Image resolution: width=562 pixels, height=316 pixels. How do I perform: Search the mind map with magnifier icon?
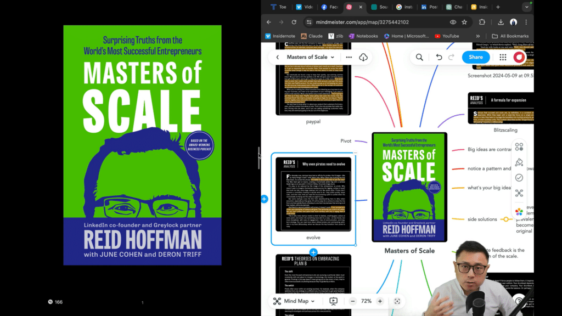tap(419, 57)
